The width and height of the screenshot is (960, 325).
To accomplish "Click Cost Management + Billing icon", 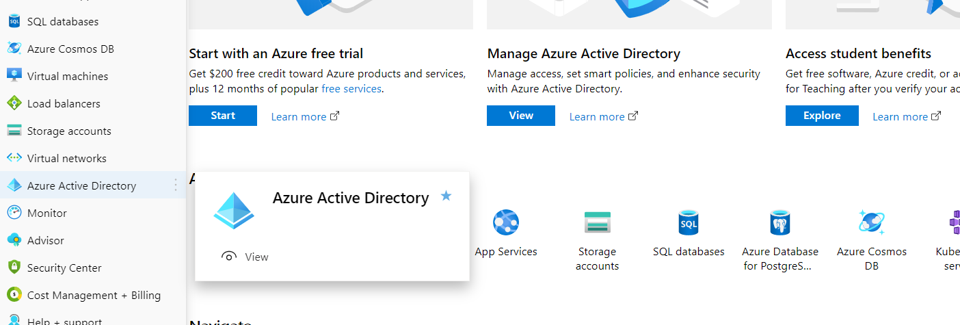I will (x=14, y=295).
